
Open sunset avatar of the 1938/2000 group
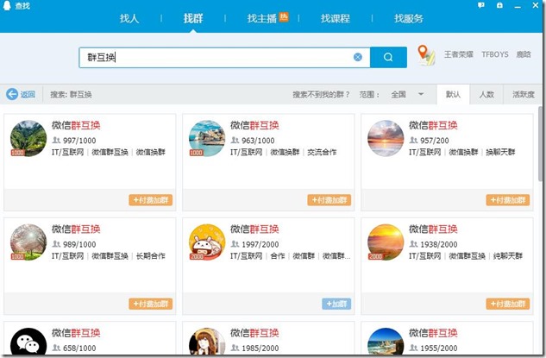[x=385, y=242]
